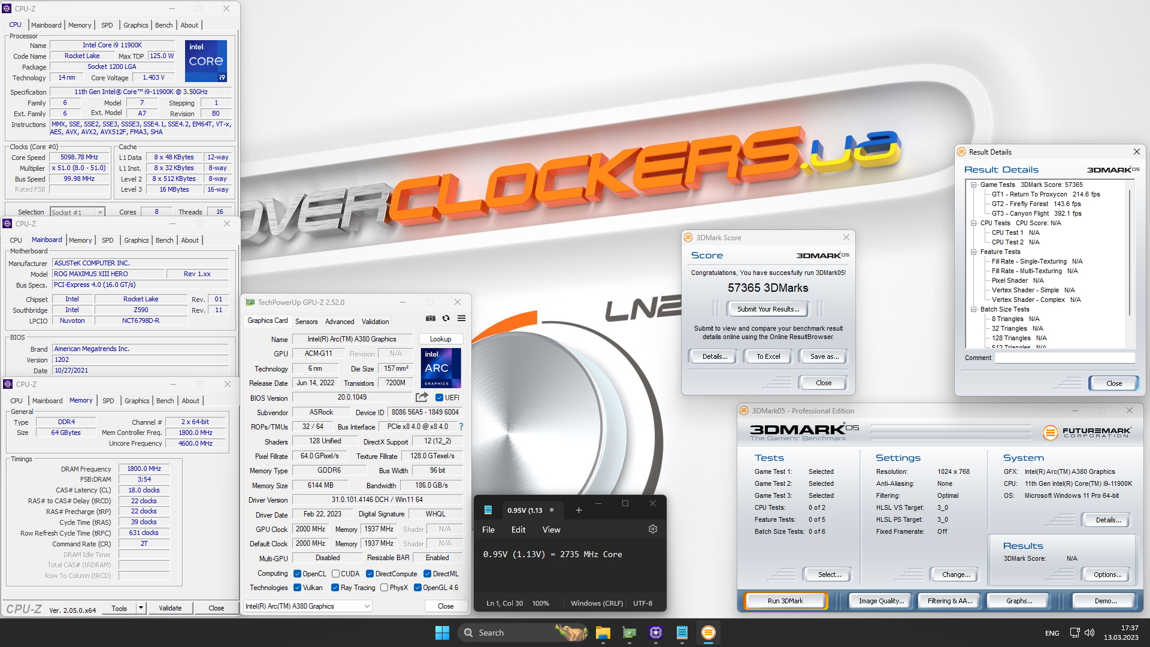Click the network icon in system tray
Image resolution: width=1150 pixels, height=647 pixels.
click(1075, 633)
